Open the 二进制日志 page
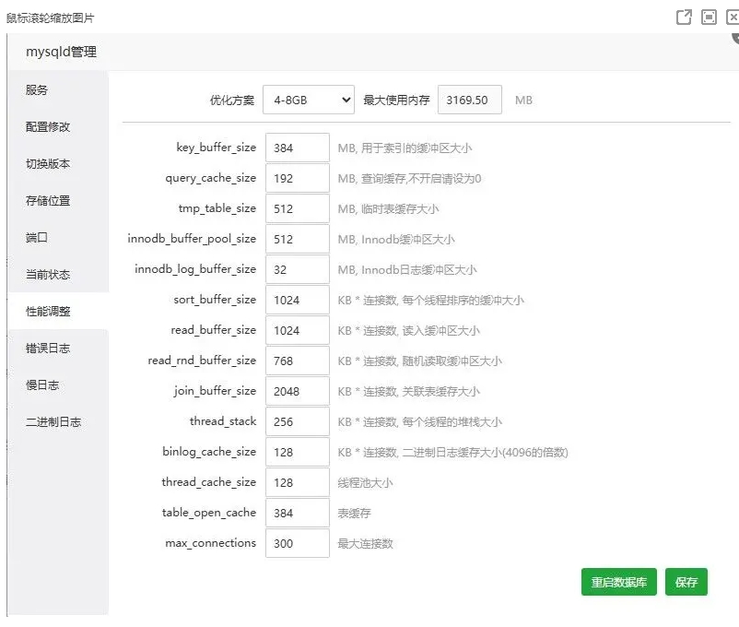The height and width of the screenshot is (627, 739). [53, 421]
